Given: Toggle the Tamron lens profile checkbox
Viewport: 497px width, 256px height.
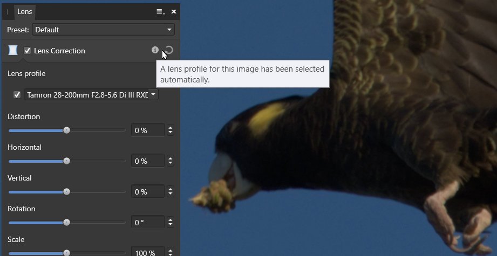Looking at the screenshot, I should (x=17, y=95).
